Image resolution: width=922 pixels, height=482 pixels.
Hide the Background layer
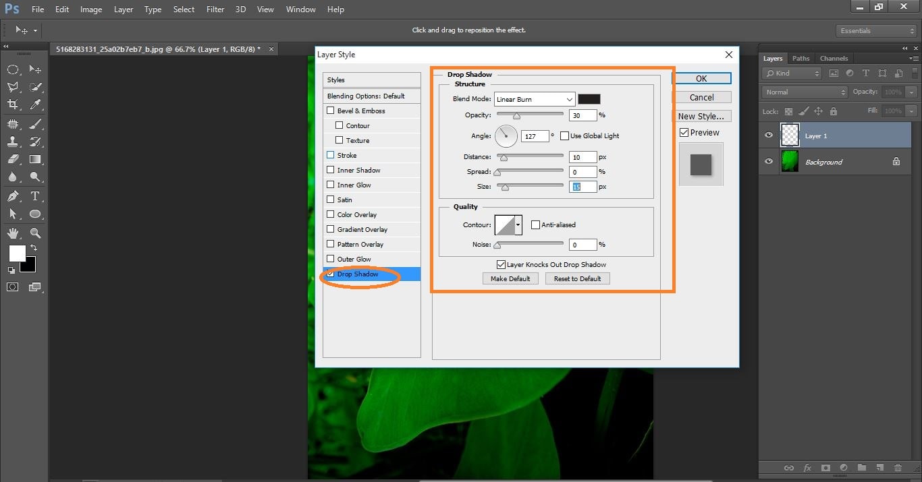(x=768, y=161)
